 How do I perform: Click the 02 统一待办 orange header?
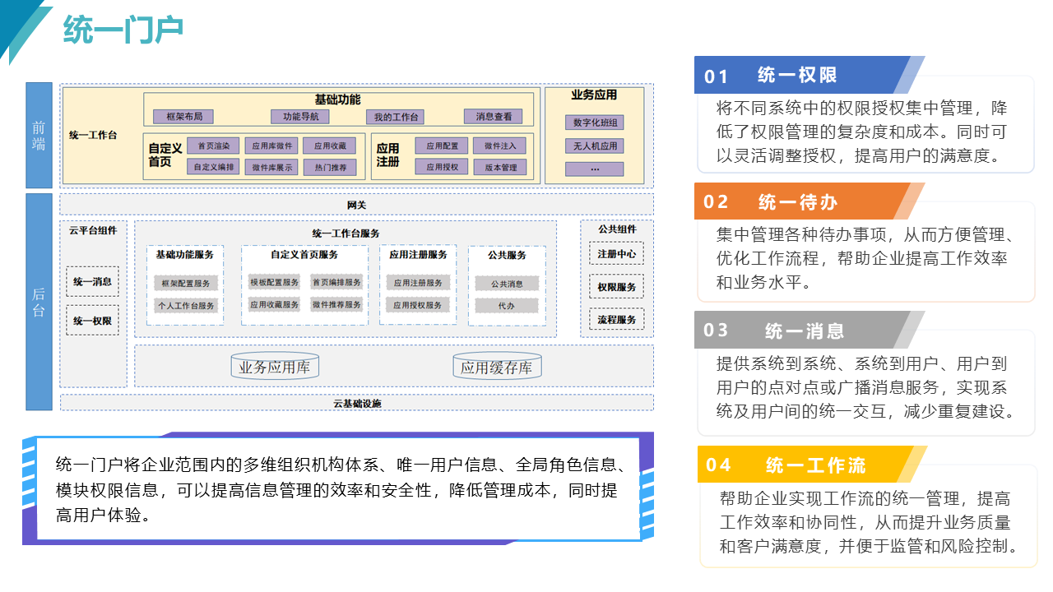(x=809, y=201)
